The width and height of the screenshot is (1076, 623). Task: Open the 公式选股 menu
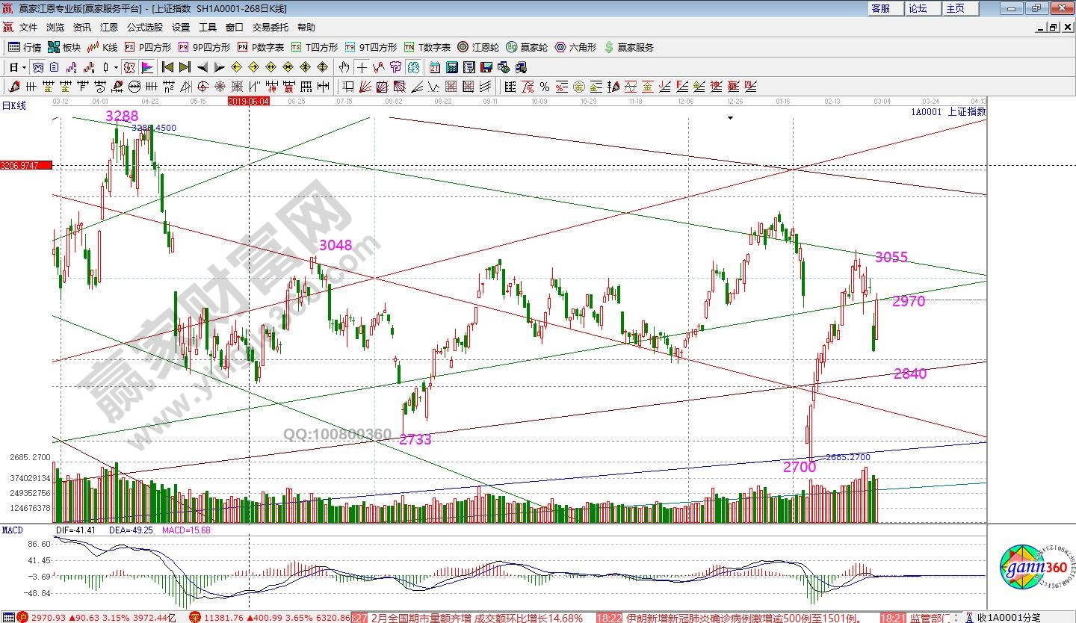[144, 27]
